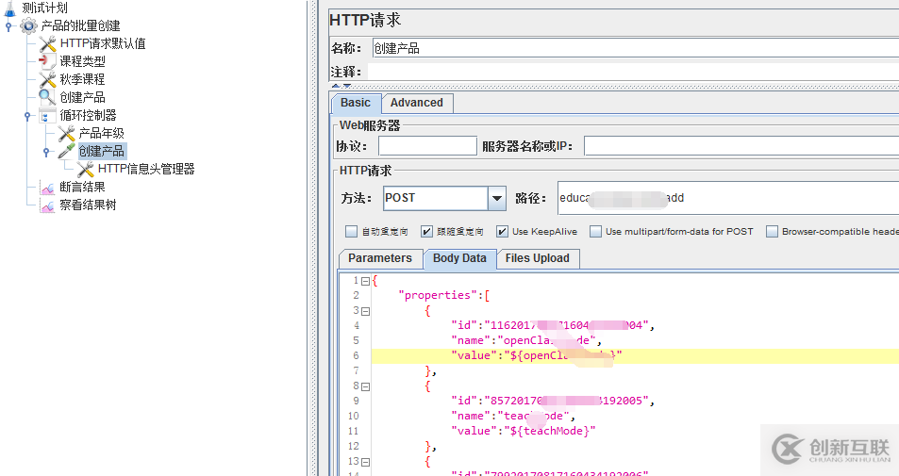Select the 察看结果树 node
This screenshot has height=476, width=899.
pos(88,205)
